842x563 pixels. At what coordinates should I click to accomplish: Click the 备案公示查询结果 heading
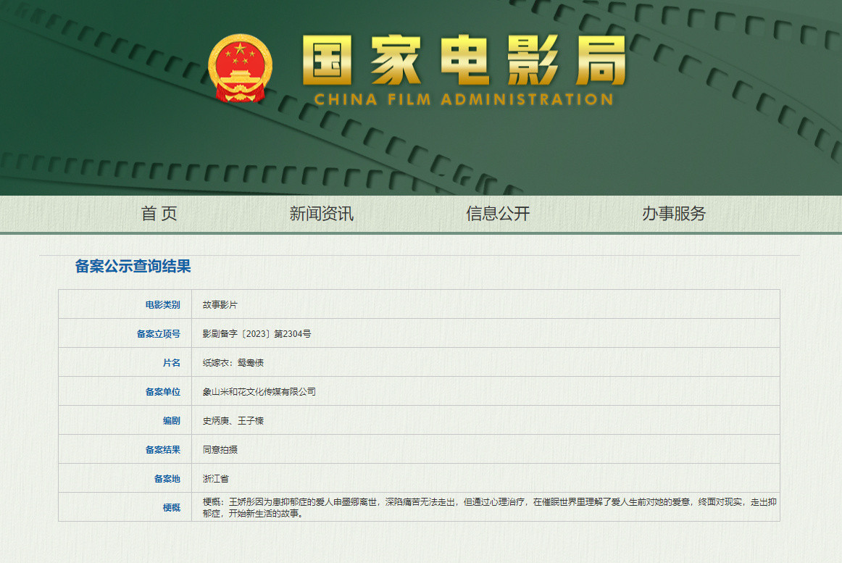tap(133, 267)
